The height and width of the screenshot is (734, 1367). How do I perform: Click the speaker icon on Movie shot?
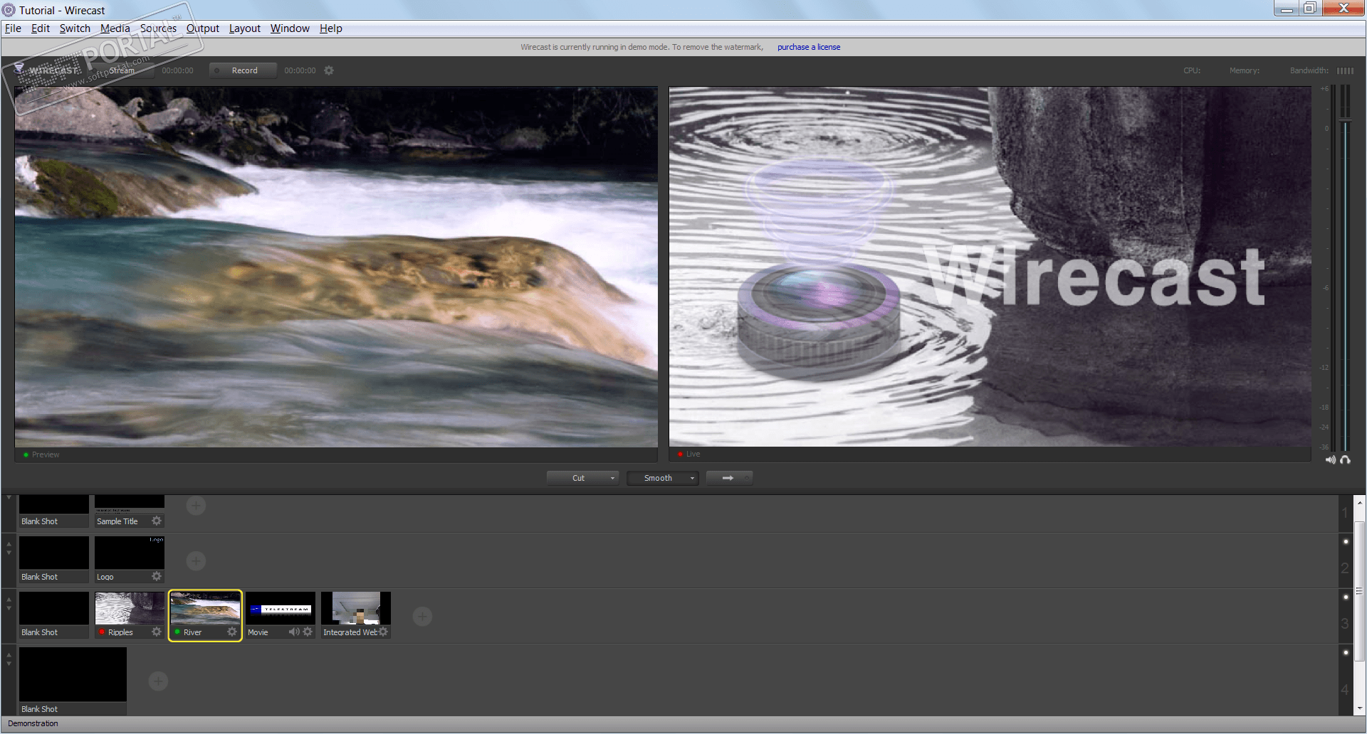click(294, 632)
